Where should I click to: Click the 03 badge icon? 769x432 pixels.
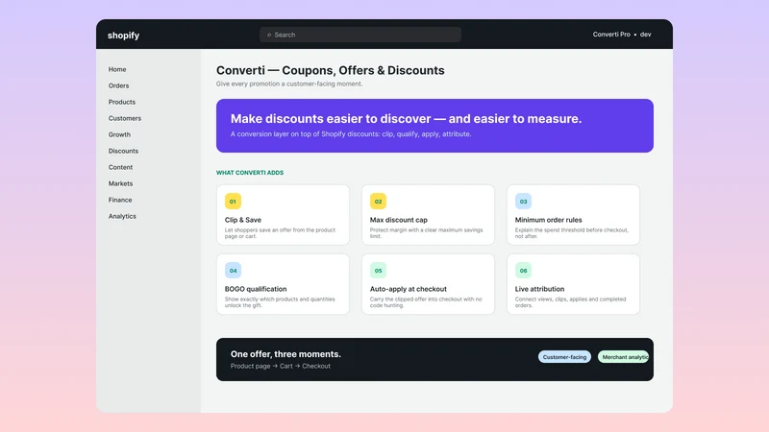coord(523,202)
